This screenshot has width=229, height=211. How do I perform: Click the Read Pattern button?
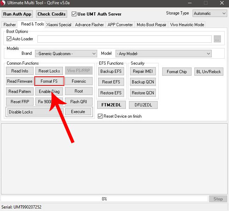coord(20,92)
